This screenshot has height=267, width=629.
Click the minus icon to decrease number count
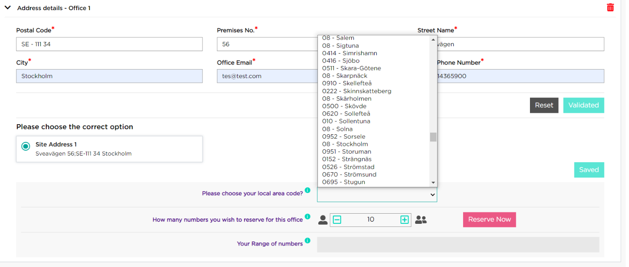(337, 219)
